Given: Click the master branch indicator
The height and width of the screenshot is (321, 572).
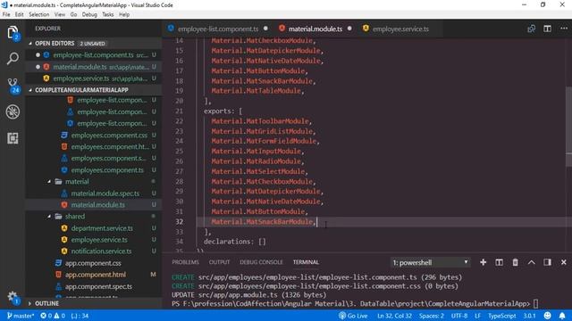Looking at the screenshot, I should point(21,316).
